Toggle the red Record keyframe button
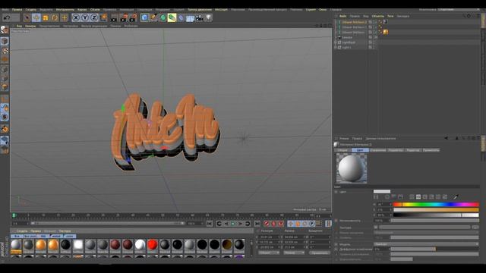 click(x=267, y=224)
